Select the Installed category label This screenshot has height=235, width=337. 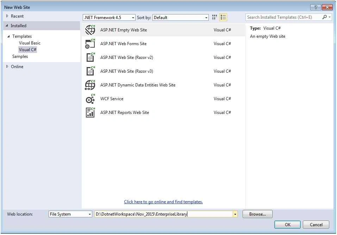click(18, 26)
